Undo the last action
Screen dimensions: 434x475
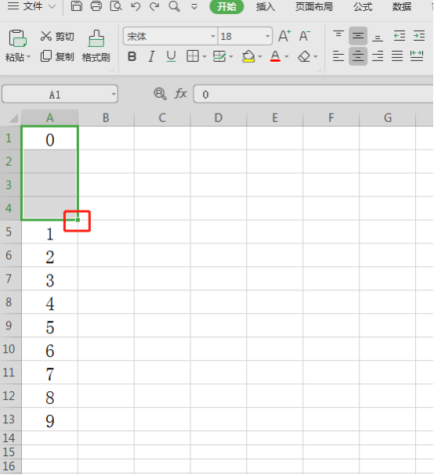click(136, 6)
